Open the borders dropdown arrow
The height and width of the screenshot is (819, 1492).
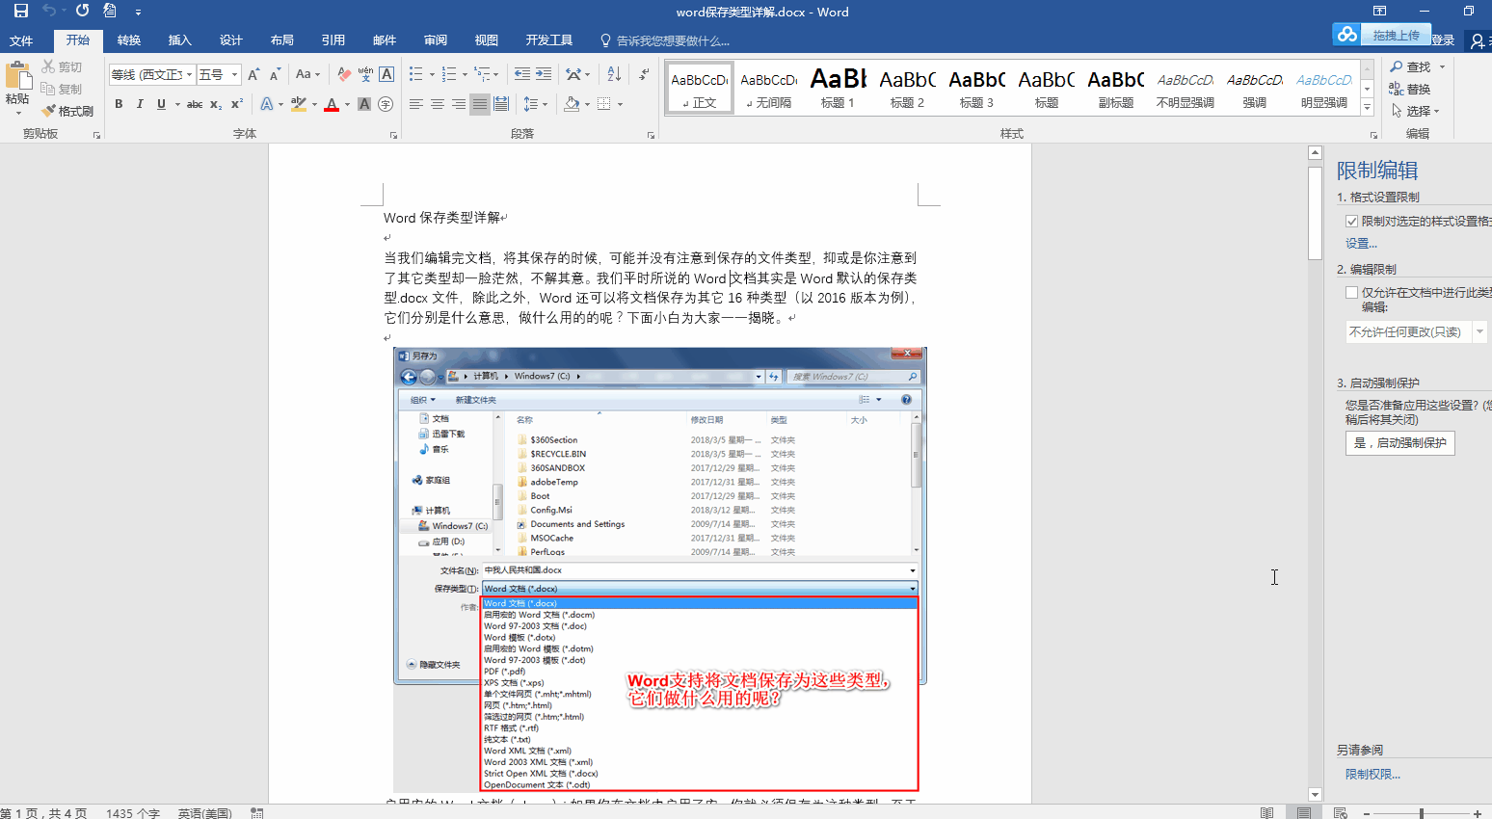[620, 104]
